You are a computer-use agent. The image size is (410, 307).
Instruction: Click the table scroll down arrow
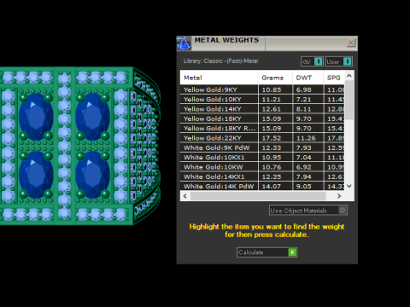[x=349, y=186]
